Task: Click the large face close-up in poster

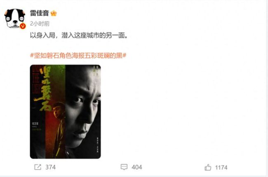Action: (83, 106)
